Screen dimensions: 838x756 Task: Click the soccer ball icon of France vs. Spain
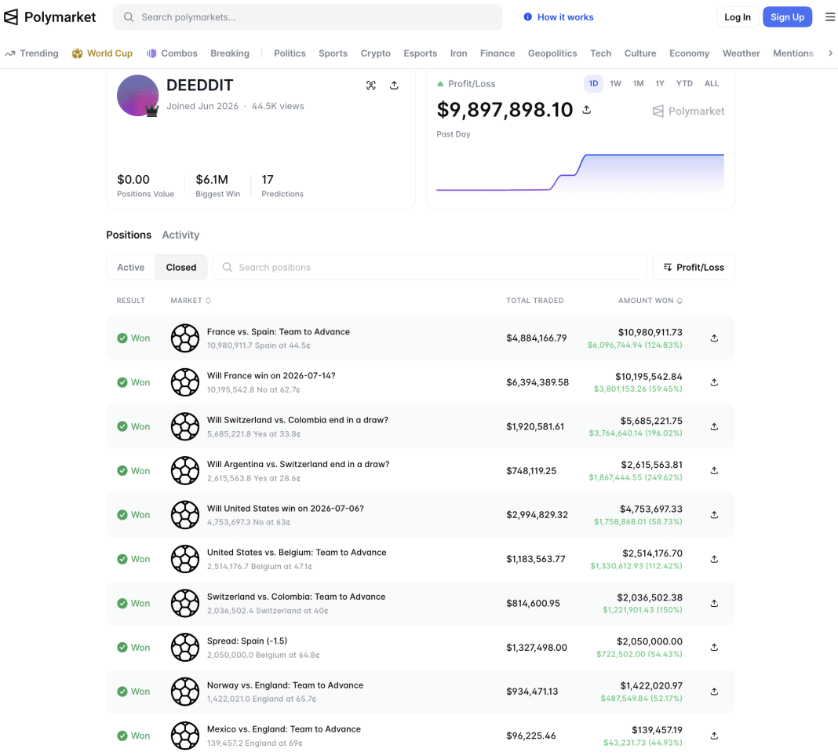pos(185,338)
